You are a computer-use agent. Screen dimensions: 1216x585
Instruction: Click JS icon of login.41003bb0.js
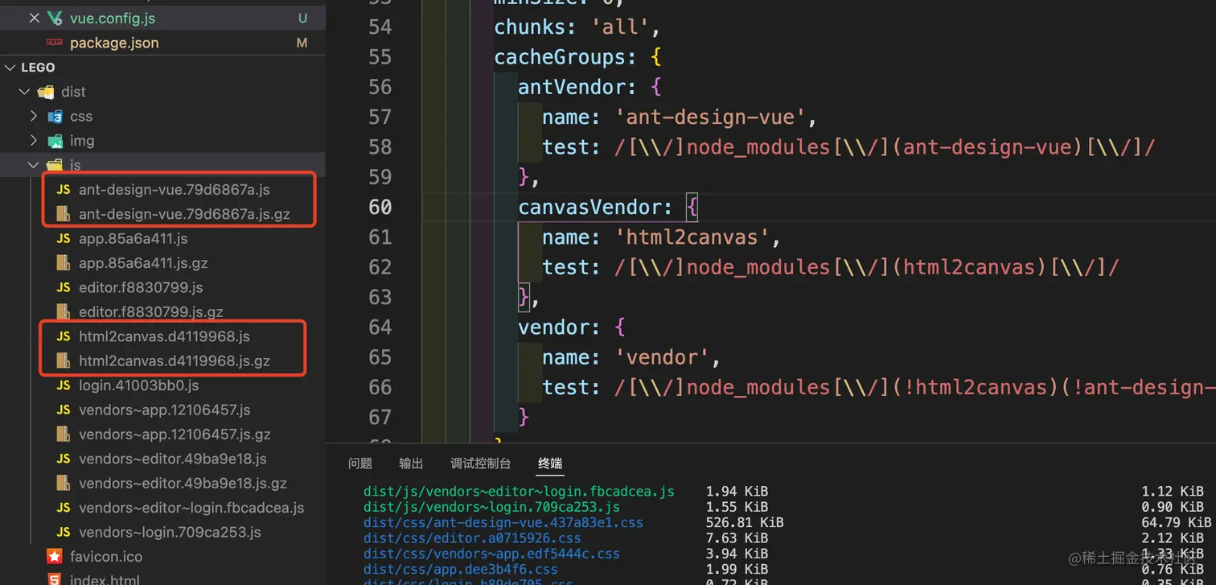pos(63,385)
